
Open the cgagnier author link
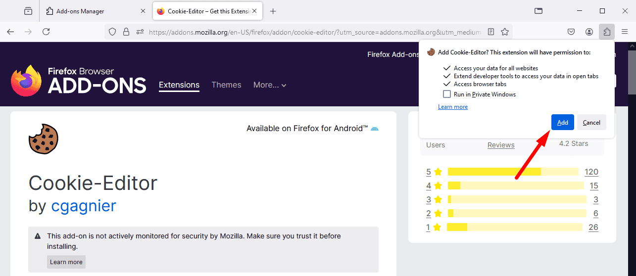tap(84, 205)
